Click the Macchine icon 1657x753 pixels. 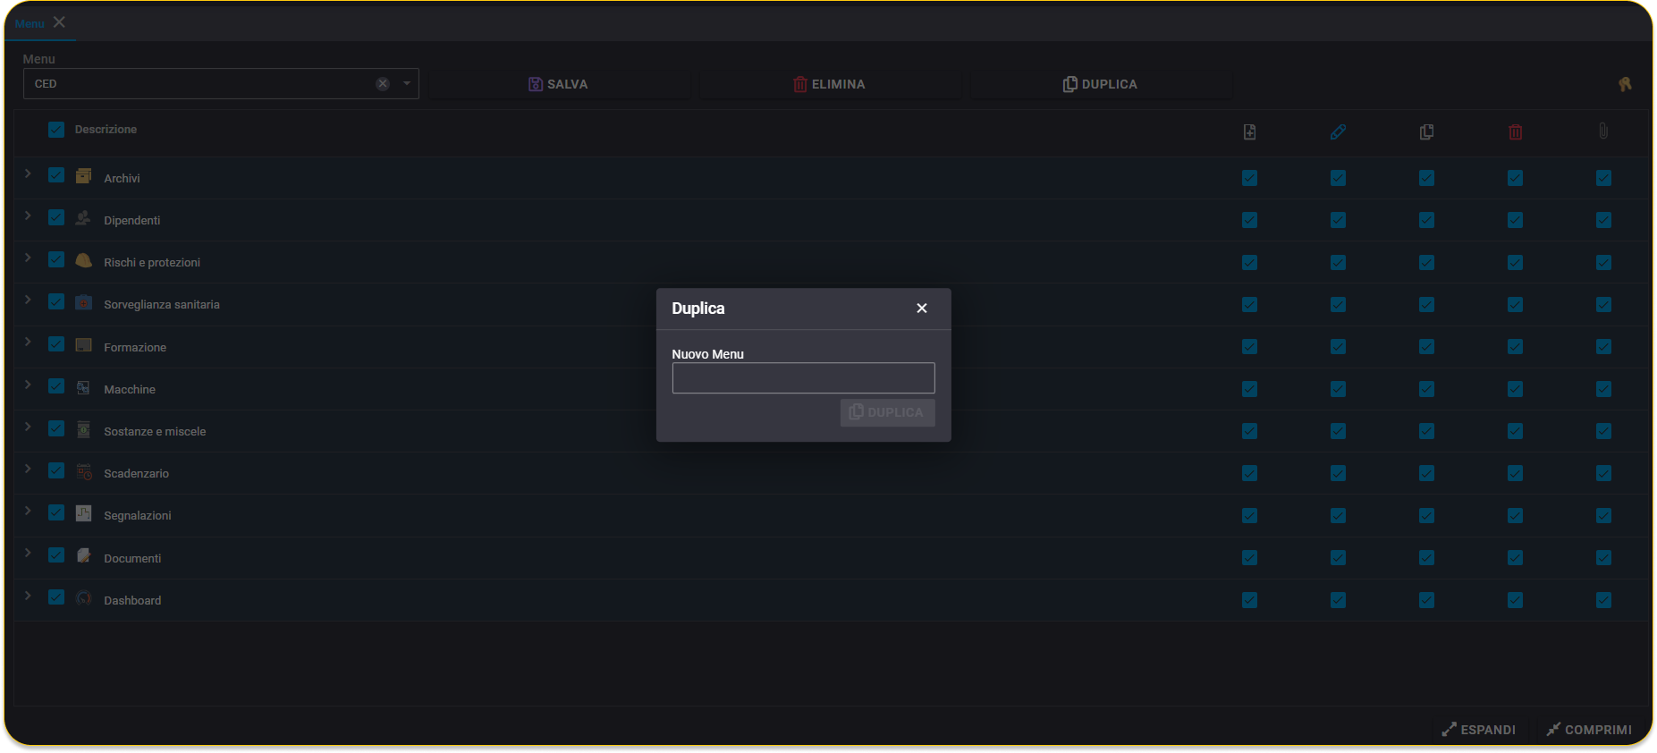[x=84, y=387]
